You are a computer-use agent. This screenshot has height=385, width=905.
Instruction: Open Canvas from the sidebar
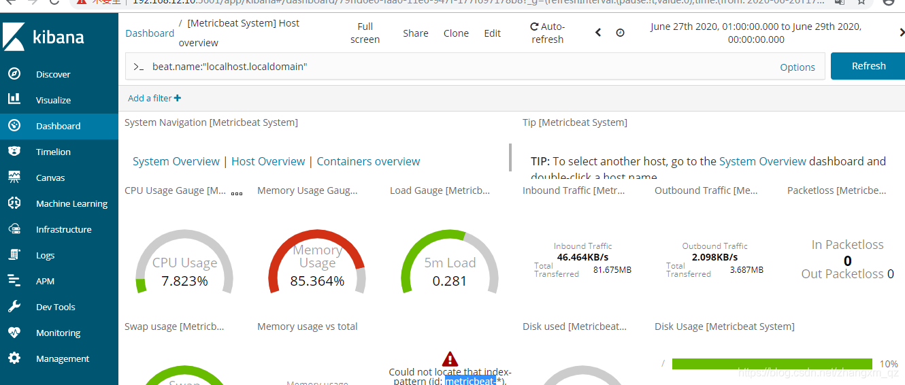(x=50, y=178)
